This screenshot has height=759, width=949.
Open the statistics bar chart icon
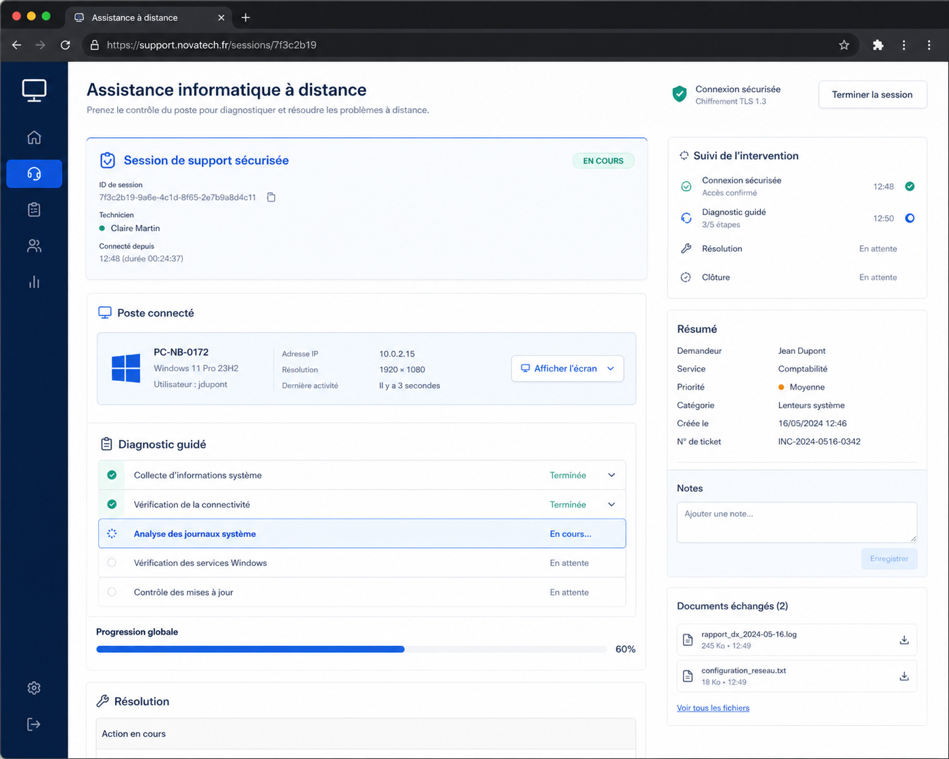(34, 282)
